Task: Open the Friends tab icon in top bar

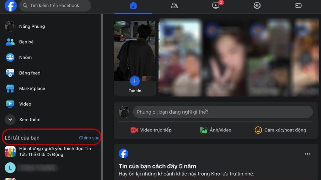Action: tap(174, 6)
